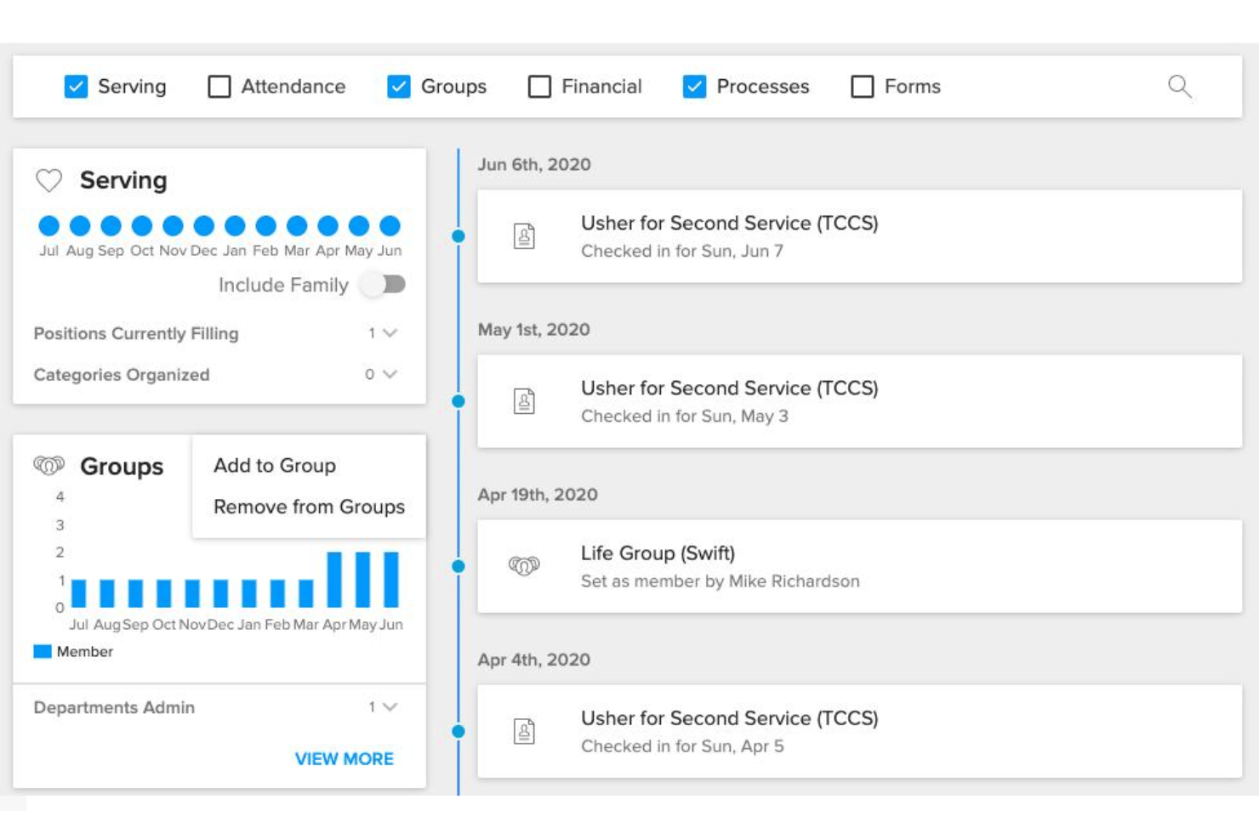Click the heart icon beside Serving

(49, 180)
